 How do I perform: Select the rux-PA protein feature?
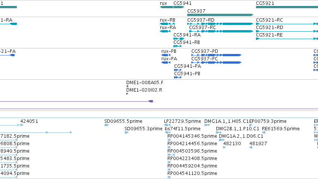tap(166, 63)
